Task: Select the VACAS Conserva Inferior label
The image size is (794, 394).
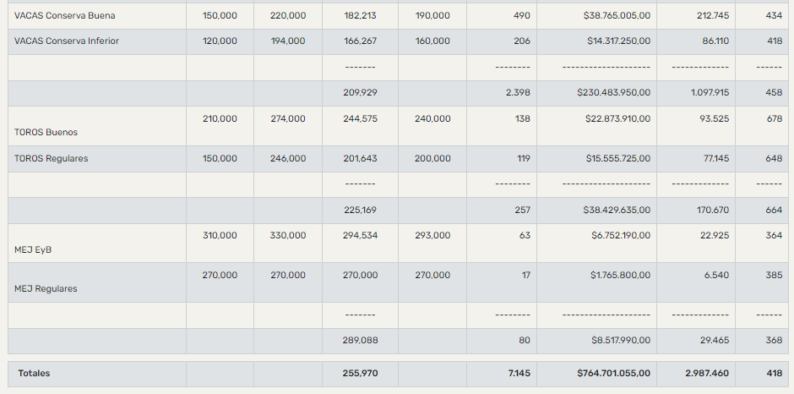Action: (x=67, y=41)
